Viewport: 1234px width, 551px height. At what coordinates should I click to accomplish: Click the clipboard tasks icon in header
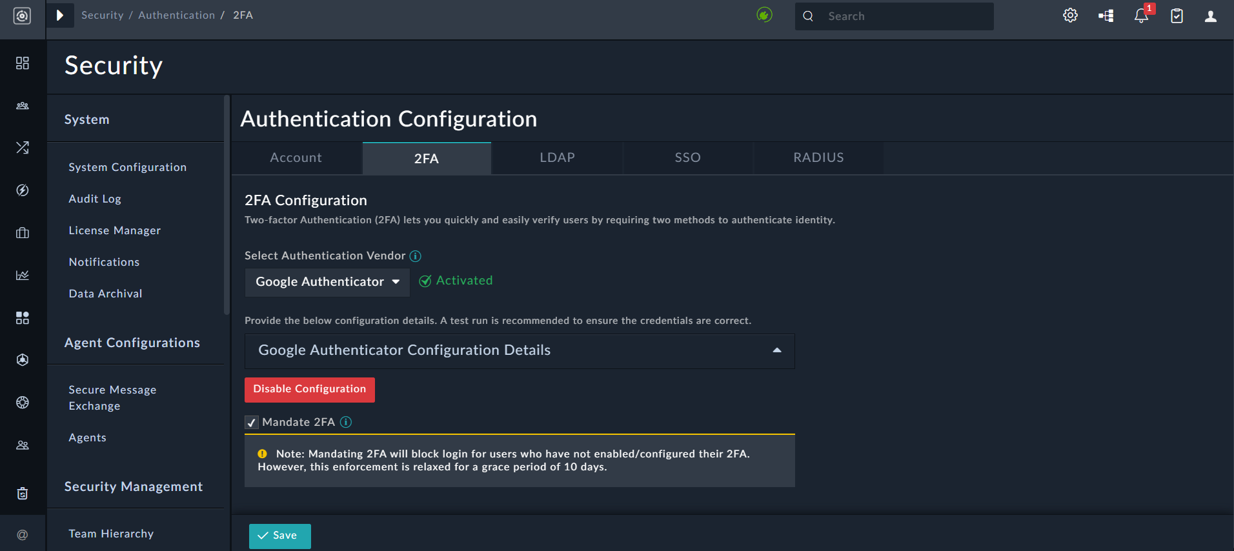point(1177,16)
